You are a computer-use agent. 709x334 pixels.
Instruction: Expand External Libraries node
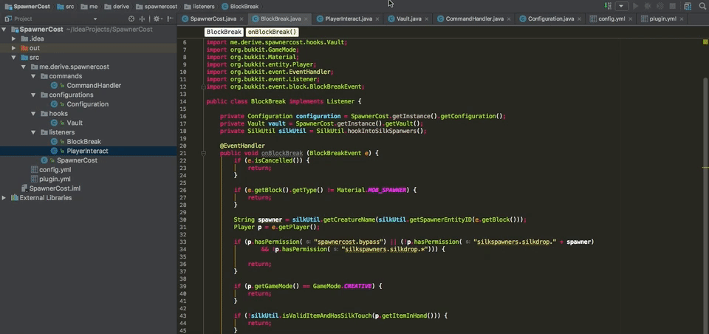(x=4, y=198)
